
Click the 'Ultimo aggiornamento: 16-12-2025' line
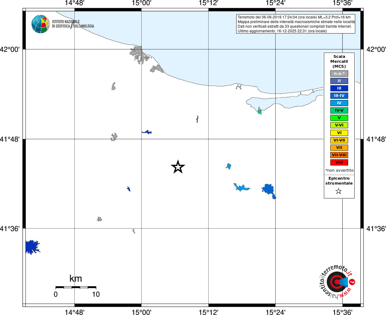coord(282,31)
